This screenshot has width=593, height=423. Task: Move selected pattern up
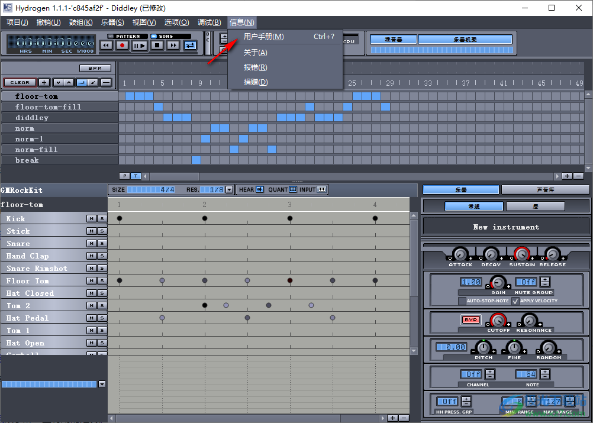click(x=69, y=82)
